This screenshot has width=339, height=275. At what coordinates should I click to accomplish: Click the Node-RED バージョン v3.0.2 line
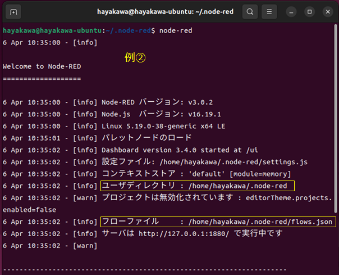pos(157,102)
